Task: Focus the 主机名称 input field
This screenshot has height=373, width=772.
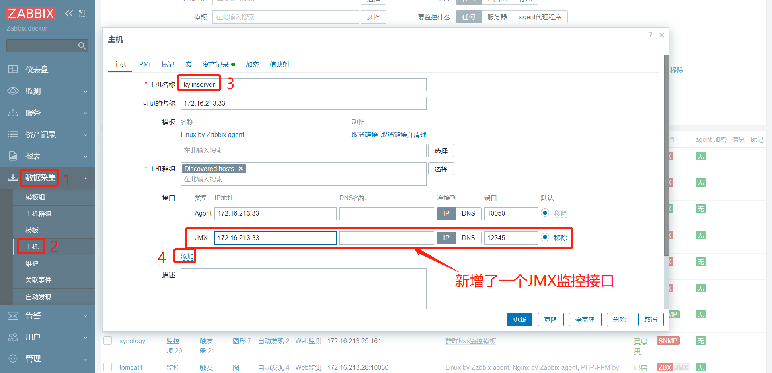Action: tap(303, 84)
